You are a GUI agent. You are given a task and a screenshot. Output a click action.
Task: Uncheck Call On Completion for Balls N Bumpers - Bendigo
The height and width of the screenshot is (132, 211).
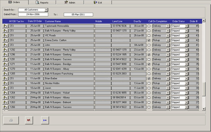(149, 64)
